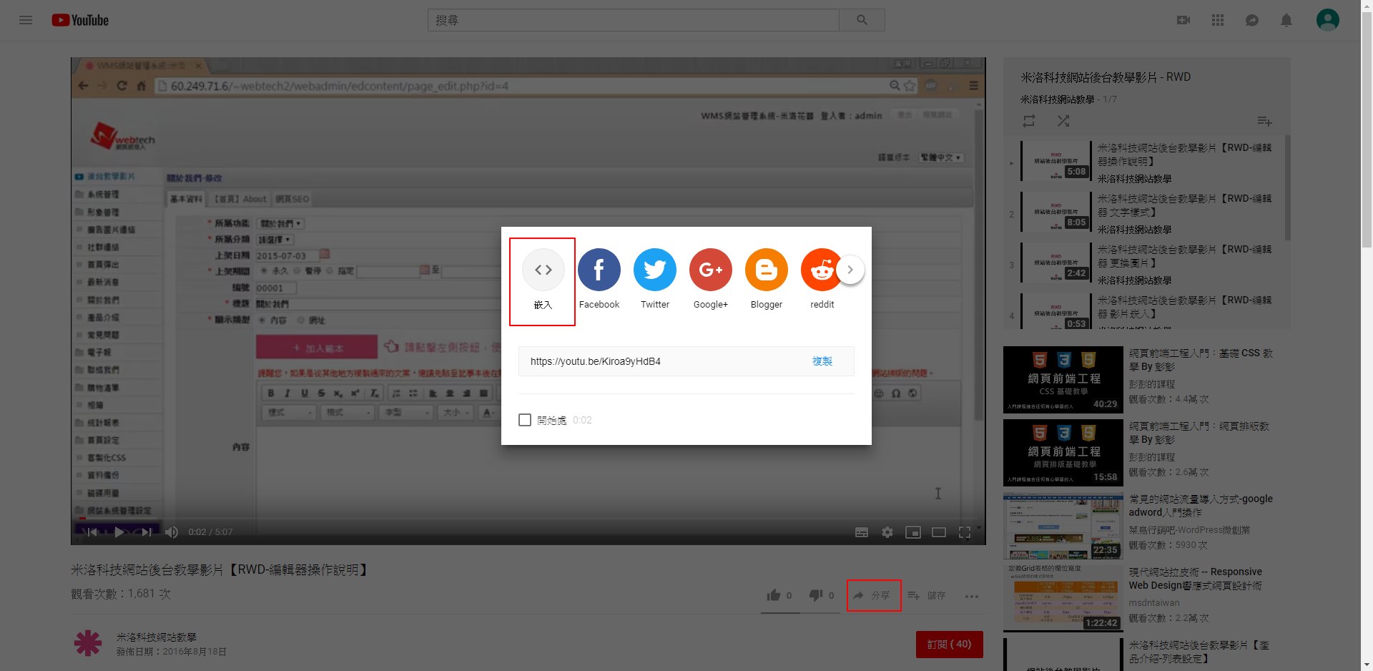Viewport: 1373px width, 671px height.
Task: Toggle playlist loop button
Action: point(1028,121)
